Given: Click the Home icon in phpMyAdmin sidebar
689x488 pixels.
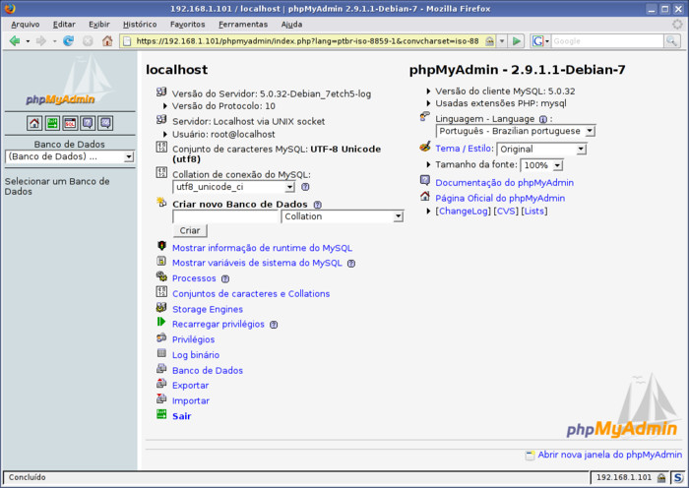Looking at the screenshot, I should click(34, 123).
